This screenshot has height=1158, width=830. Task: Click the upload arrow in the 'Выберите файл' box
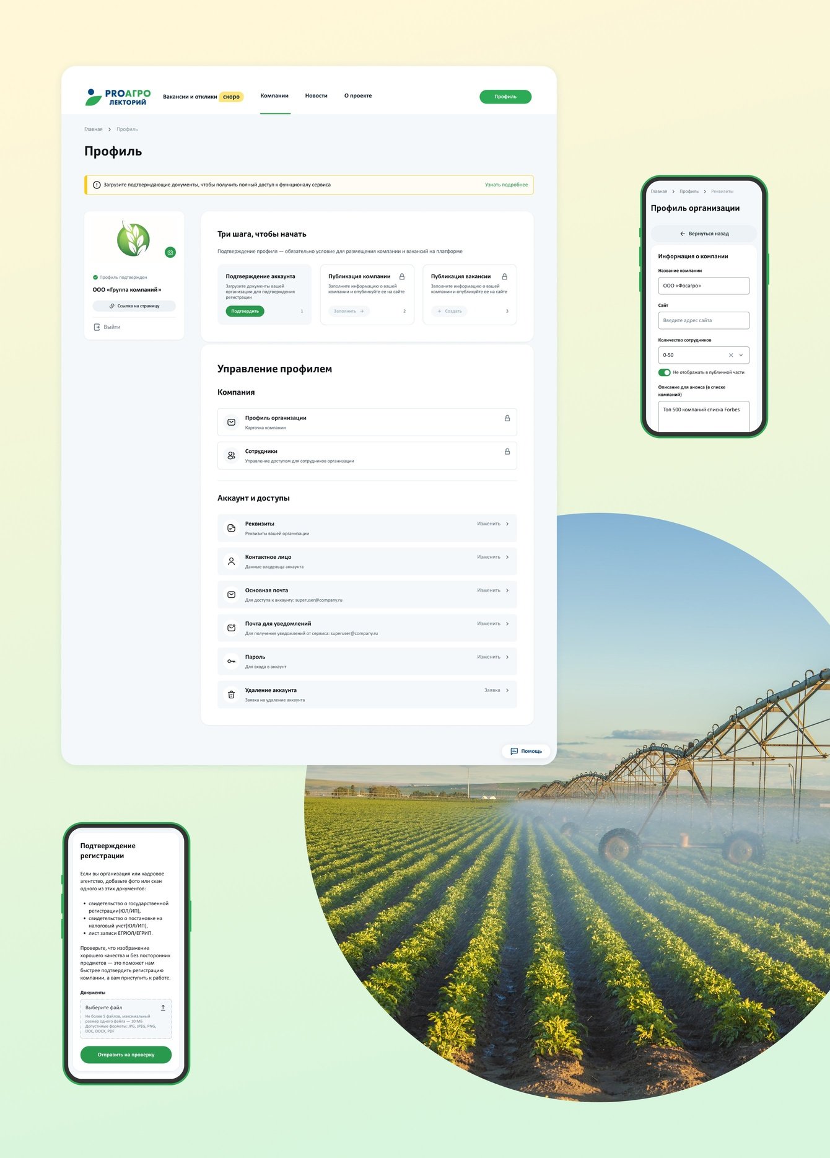tap(163, 1007)
